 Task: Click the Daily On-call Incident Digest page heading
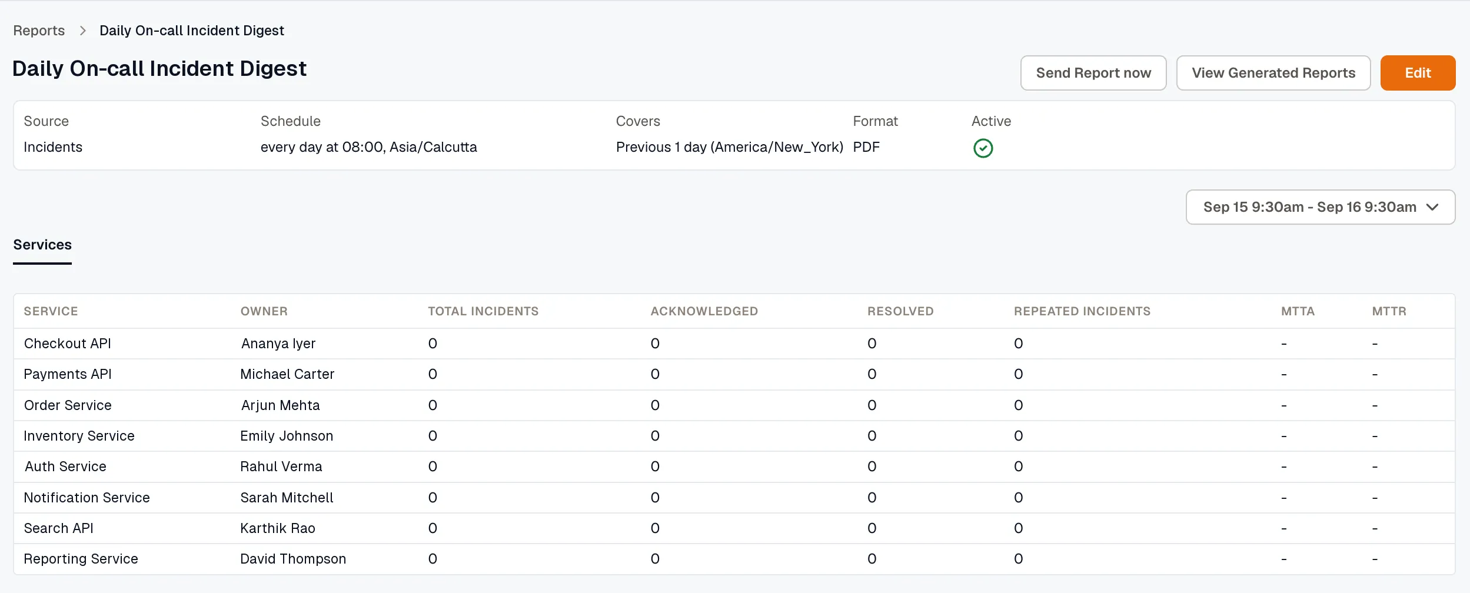click(x=159, y=69)
